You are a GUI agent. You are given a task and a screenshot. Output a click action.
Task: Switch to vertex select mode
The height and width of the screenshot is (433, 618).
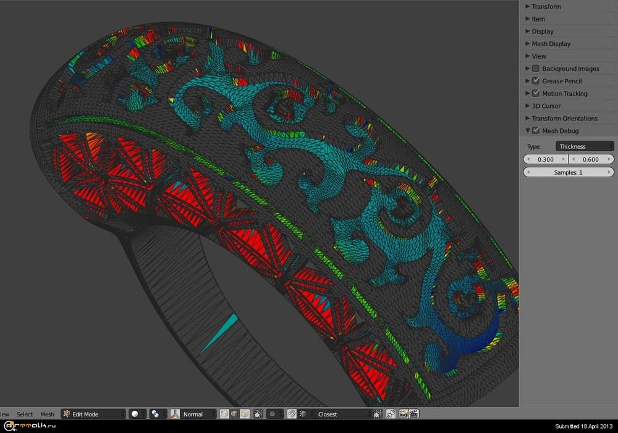224,414
